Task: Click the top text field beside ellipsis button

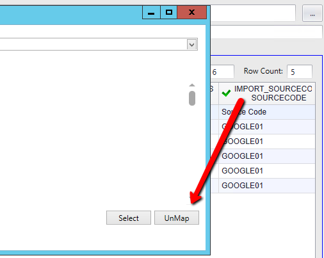Action: [253, 13]
